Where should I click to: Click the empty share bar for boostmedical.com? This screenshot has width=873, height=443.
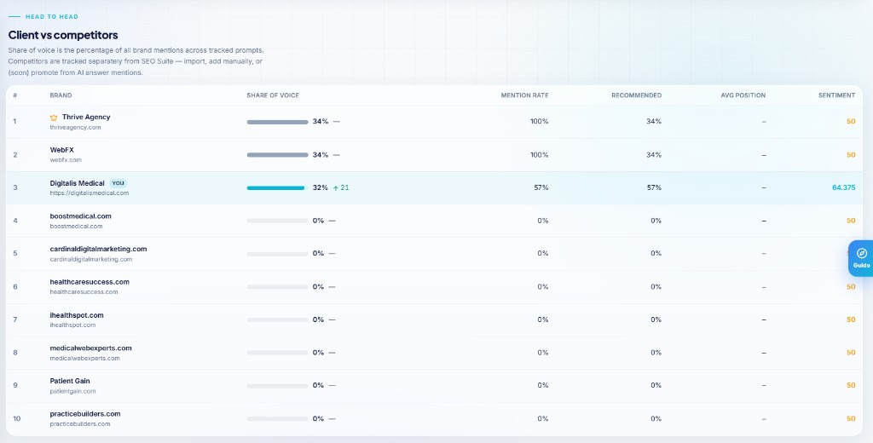pos(277,221)
